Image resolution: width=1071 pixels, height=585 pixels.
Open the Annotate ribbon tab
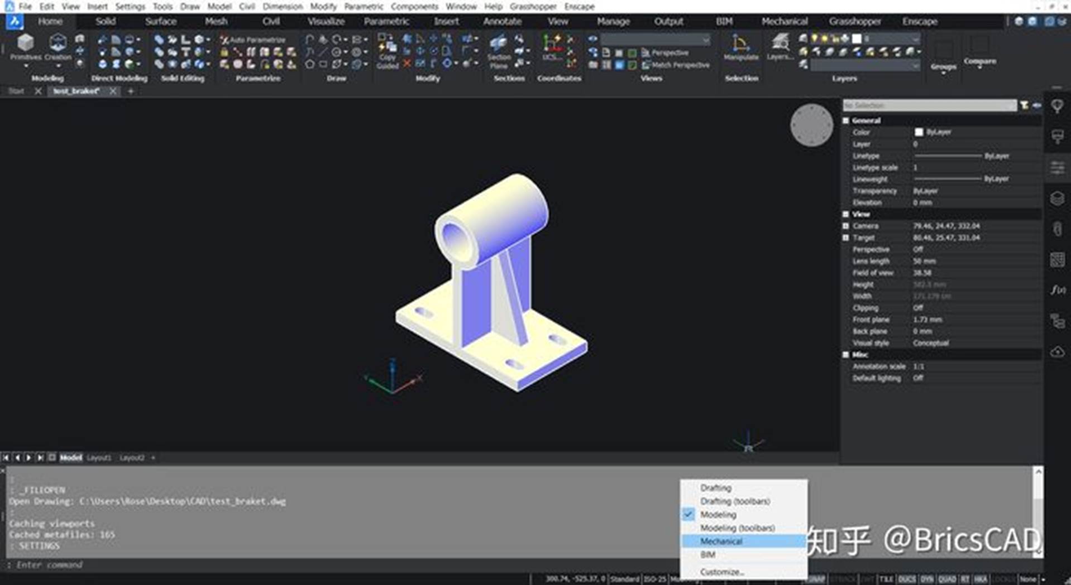502,21
